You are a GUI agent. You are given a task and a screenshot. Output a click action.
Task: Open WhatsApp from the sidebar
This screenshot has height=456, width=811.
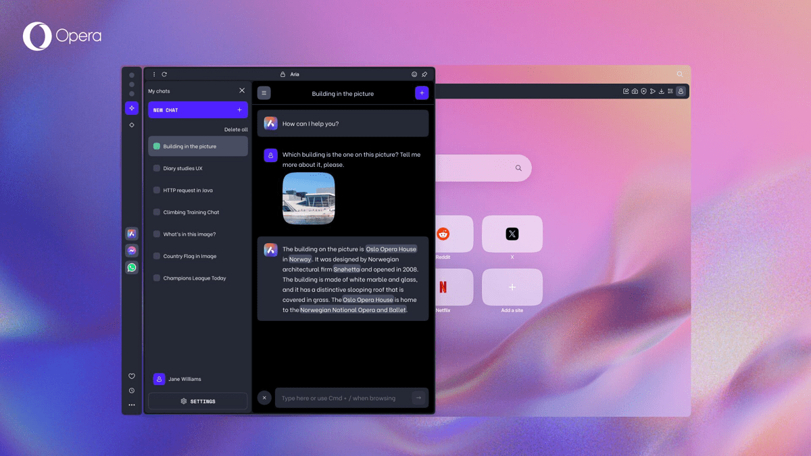132,268
